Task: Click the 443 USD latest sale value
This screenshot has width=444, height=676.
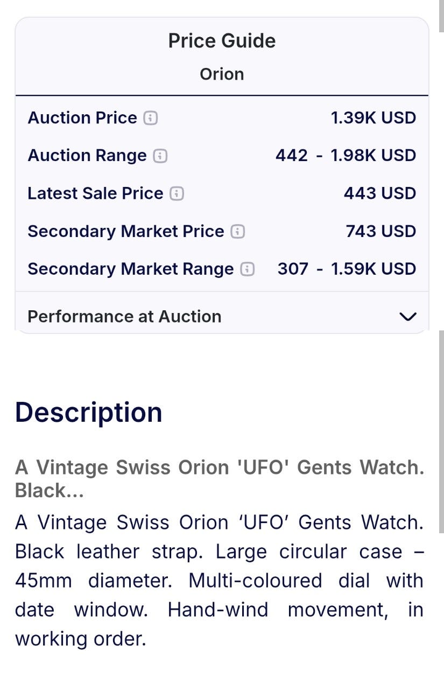Action: [379, 193]
